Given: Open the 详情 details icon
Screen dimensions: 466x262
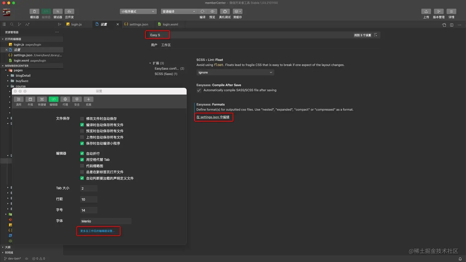Looking at the screenshot, I should 451,11.
